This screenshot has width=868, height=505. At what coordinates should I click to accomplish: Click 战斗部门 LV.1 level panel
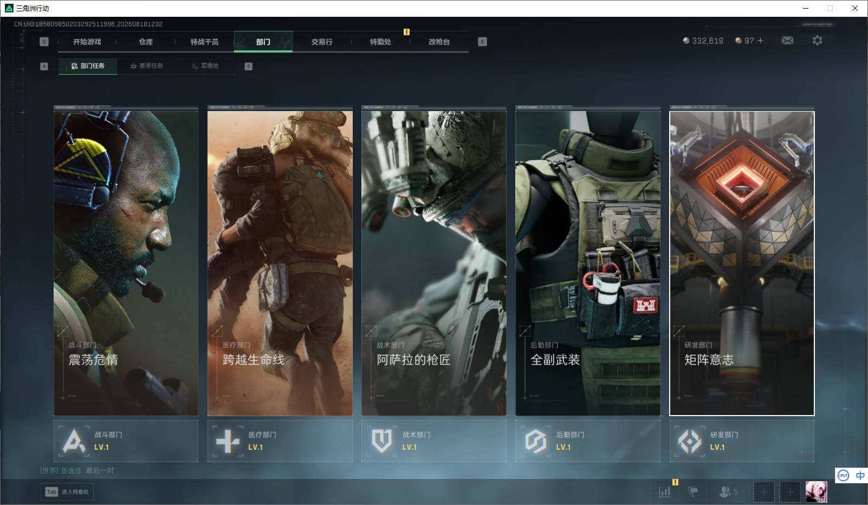126,441
